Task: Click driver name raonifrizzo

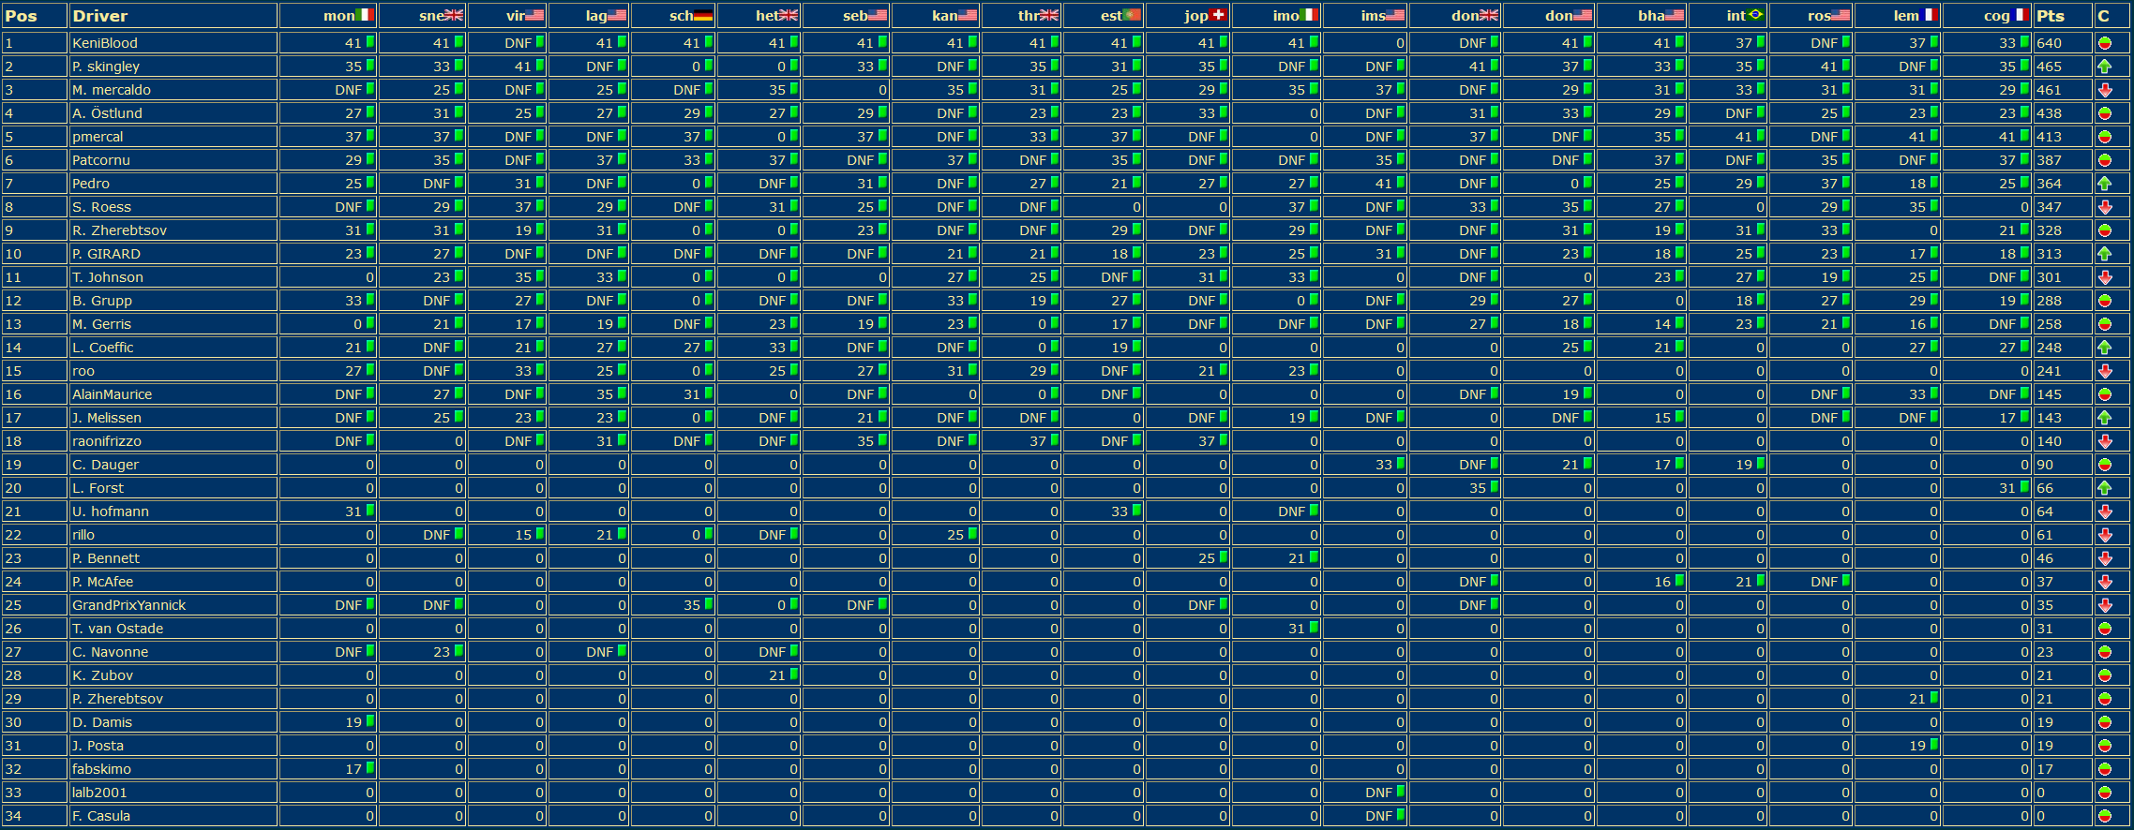Action: pyautogui.click(x=107, y=441)
